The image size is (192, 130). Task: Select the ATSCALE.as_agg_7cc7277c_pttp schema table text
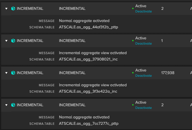click(89, 124)
